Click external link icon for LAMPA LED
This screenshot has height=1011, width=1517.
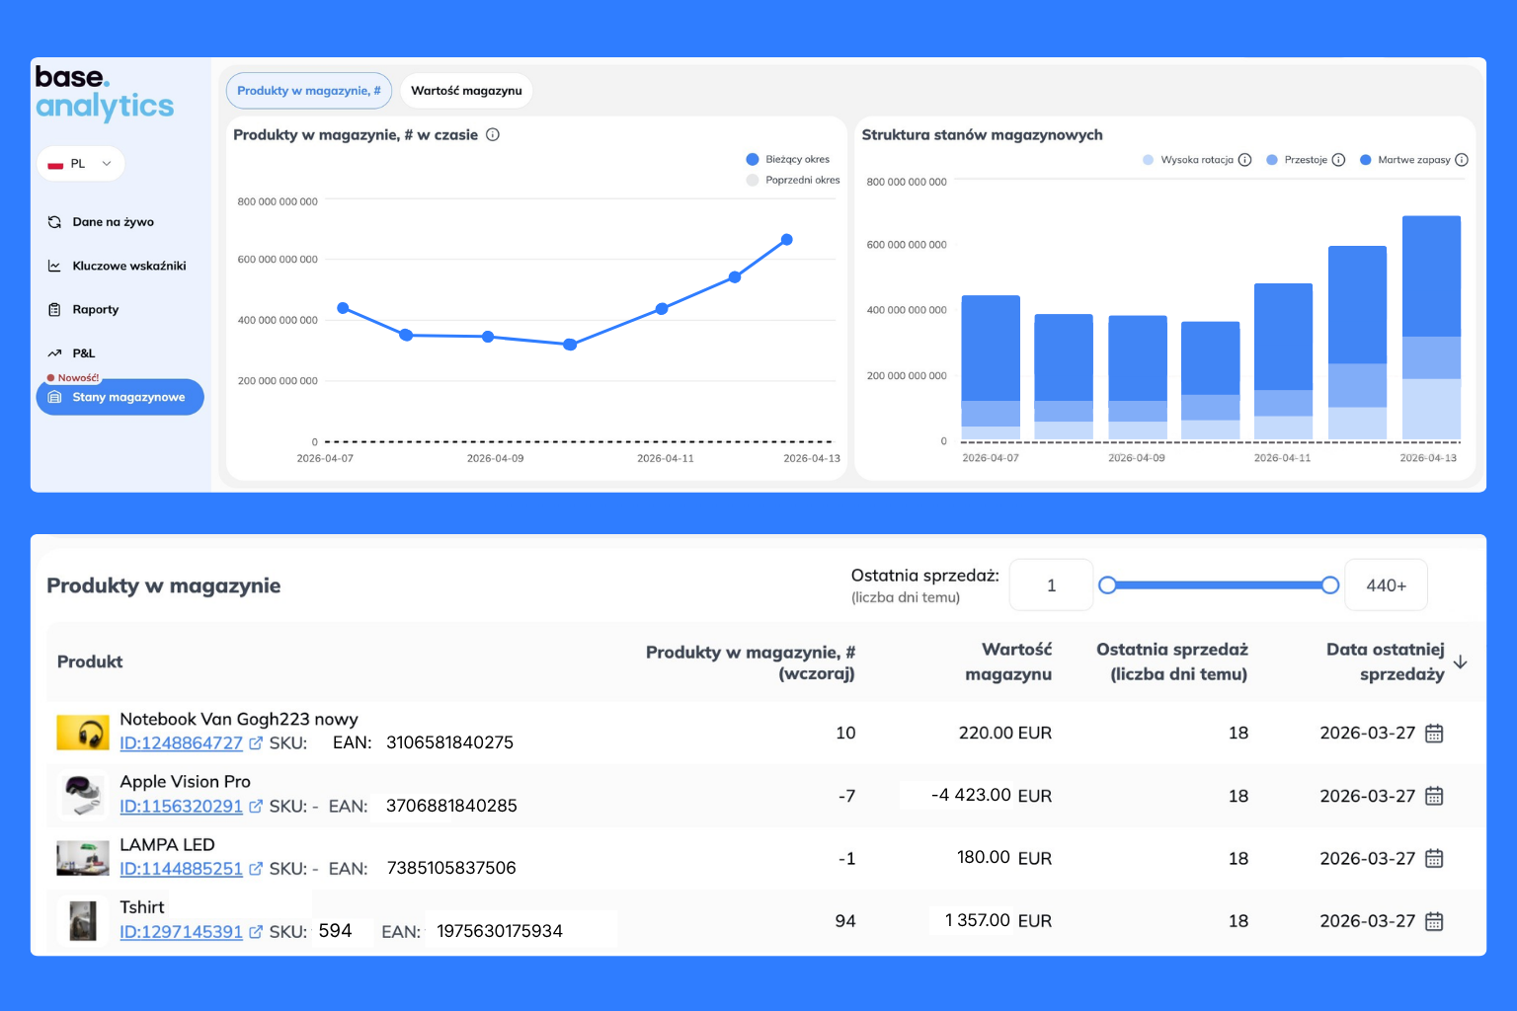click(x=256, y=869)
